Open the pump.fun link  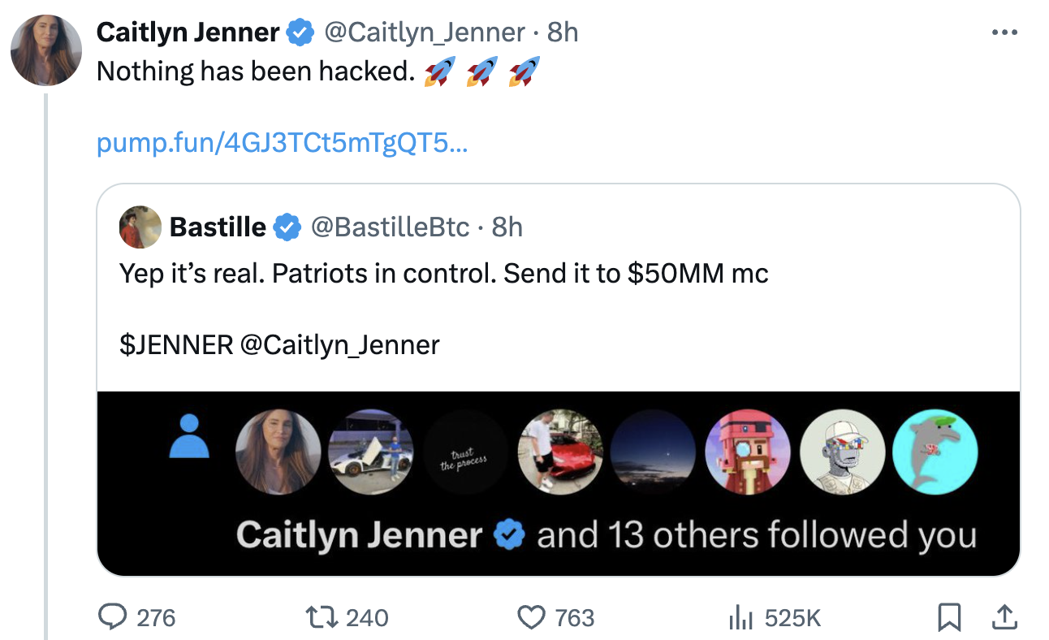click(x=283, y=144)
